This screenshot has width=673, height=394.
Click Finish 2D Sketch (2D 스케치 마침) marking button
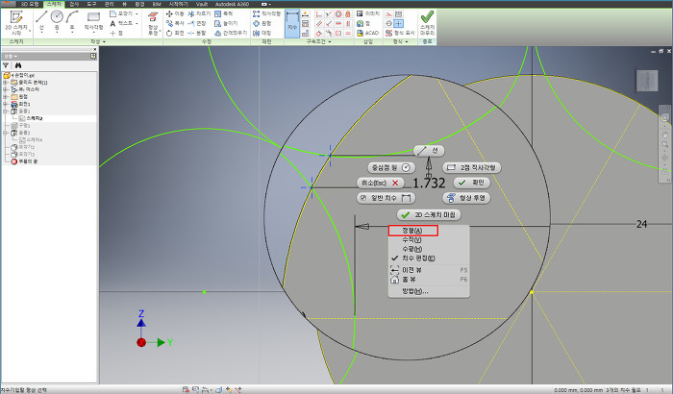click(x=429, y=214)
